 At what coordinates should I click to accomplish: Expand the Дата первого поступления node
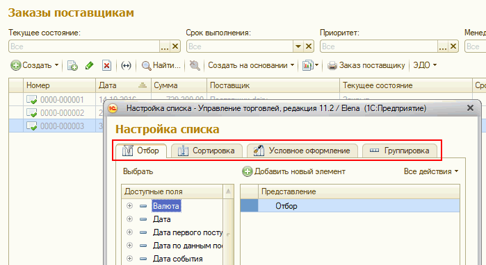point(129,232)
